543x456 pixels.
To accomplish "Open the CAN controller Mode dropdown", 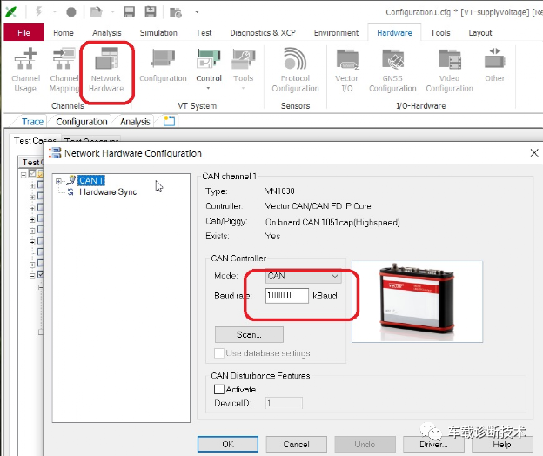I will click(303, 276).
